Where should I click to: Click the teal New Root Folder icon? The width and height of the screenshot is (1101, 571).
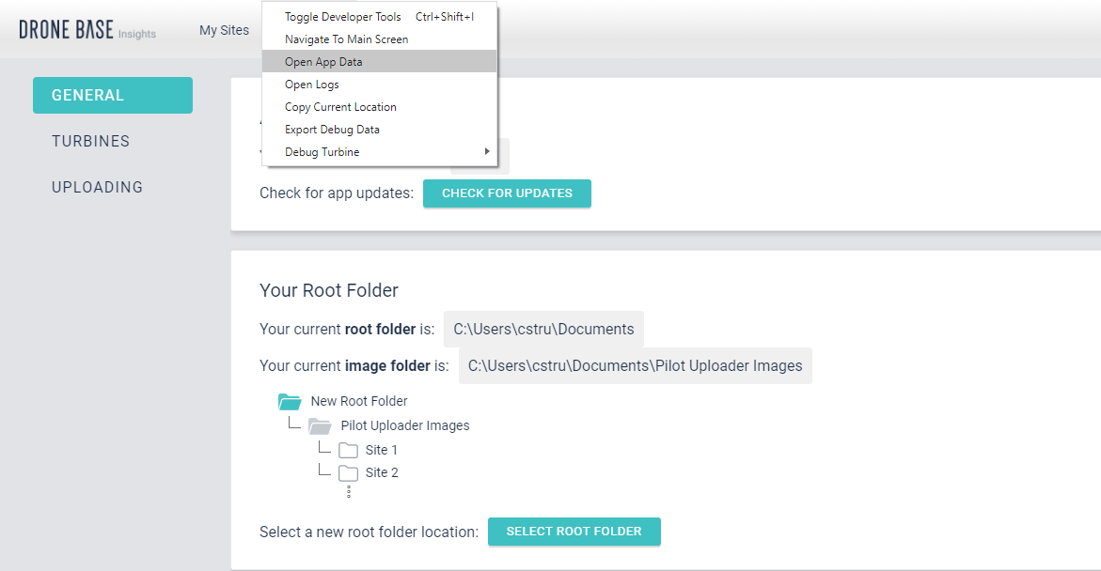pyautogui.click(x=290, y=401)
